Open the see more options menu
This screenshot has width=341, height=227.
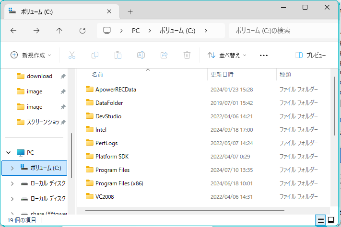click(x=263, y=55)
